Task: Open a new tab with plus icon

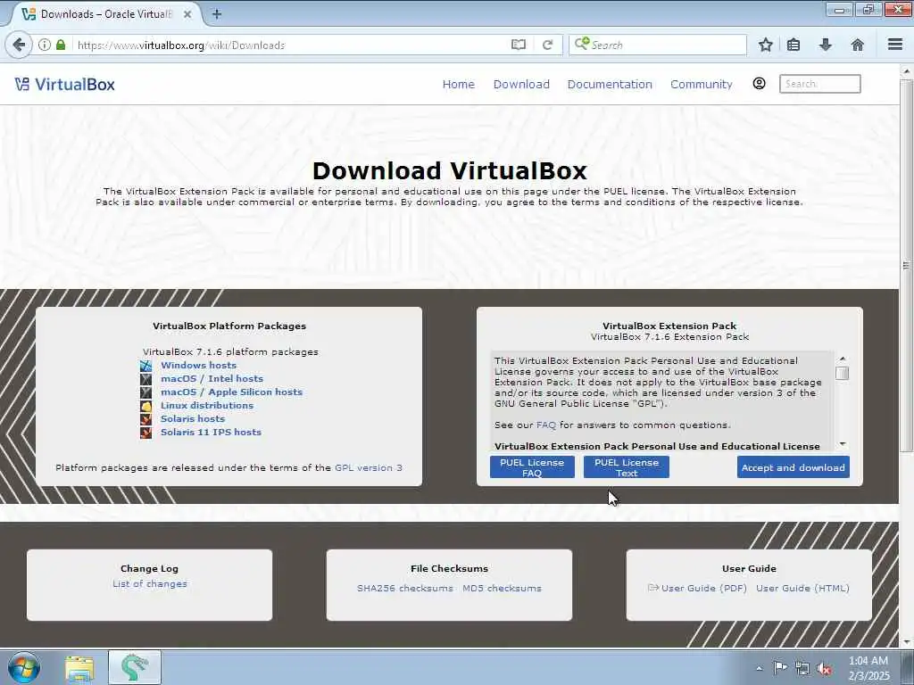Action: pos(217,14)
